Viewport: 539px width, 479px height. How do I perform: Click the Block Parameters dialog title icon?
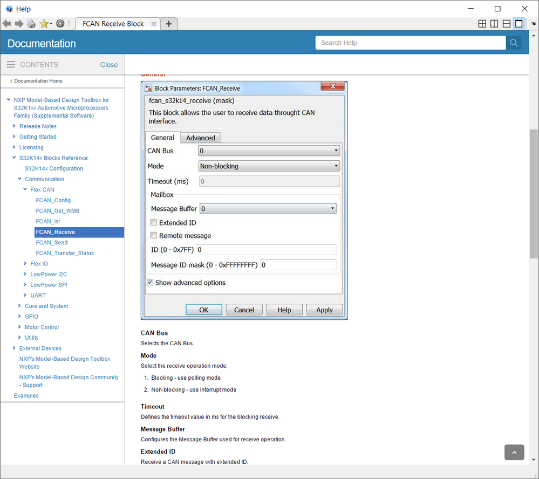148,88
